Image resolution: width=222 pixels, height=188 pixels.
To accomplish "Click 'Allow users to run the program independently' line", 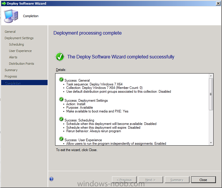I will pos(116,144).
